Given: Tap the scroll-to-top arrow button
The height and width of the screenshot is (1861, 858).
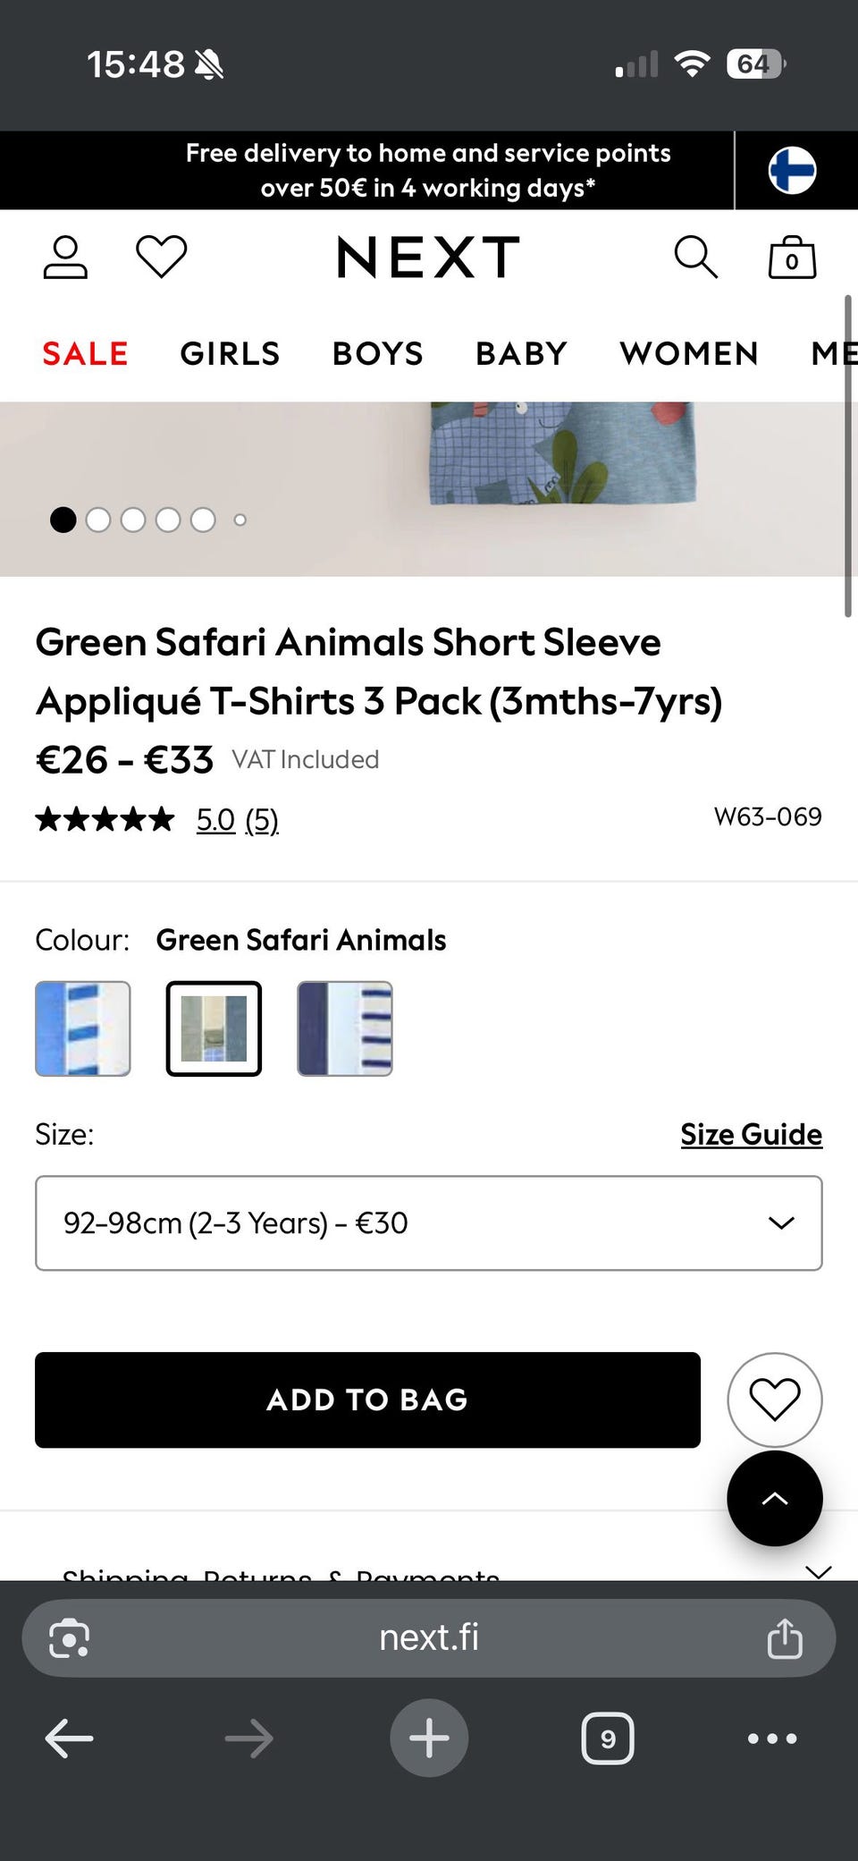Looking at the screenshot, I should 774,1498.
